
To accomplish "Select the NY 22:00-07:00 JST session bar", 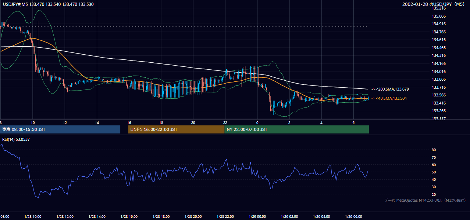I will [x=296, y=129].
